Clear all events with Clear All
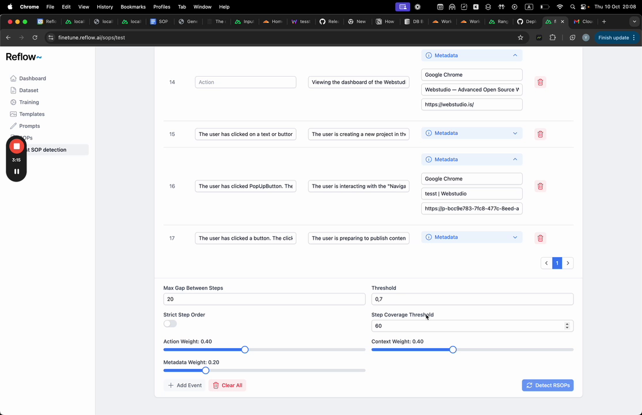 (x=228, y=385)
